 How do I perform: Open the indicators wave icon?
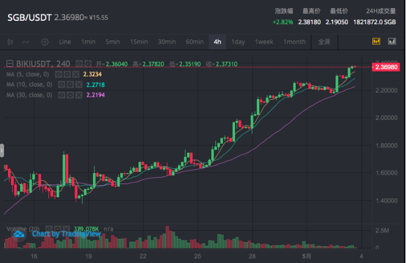pyautogui.click(x=25, y=42)
